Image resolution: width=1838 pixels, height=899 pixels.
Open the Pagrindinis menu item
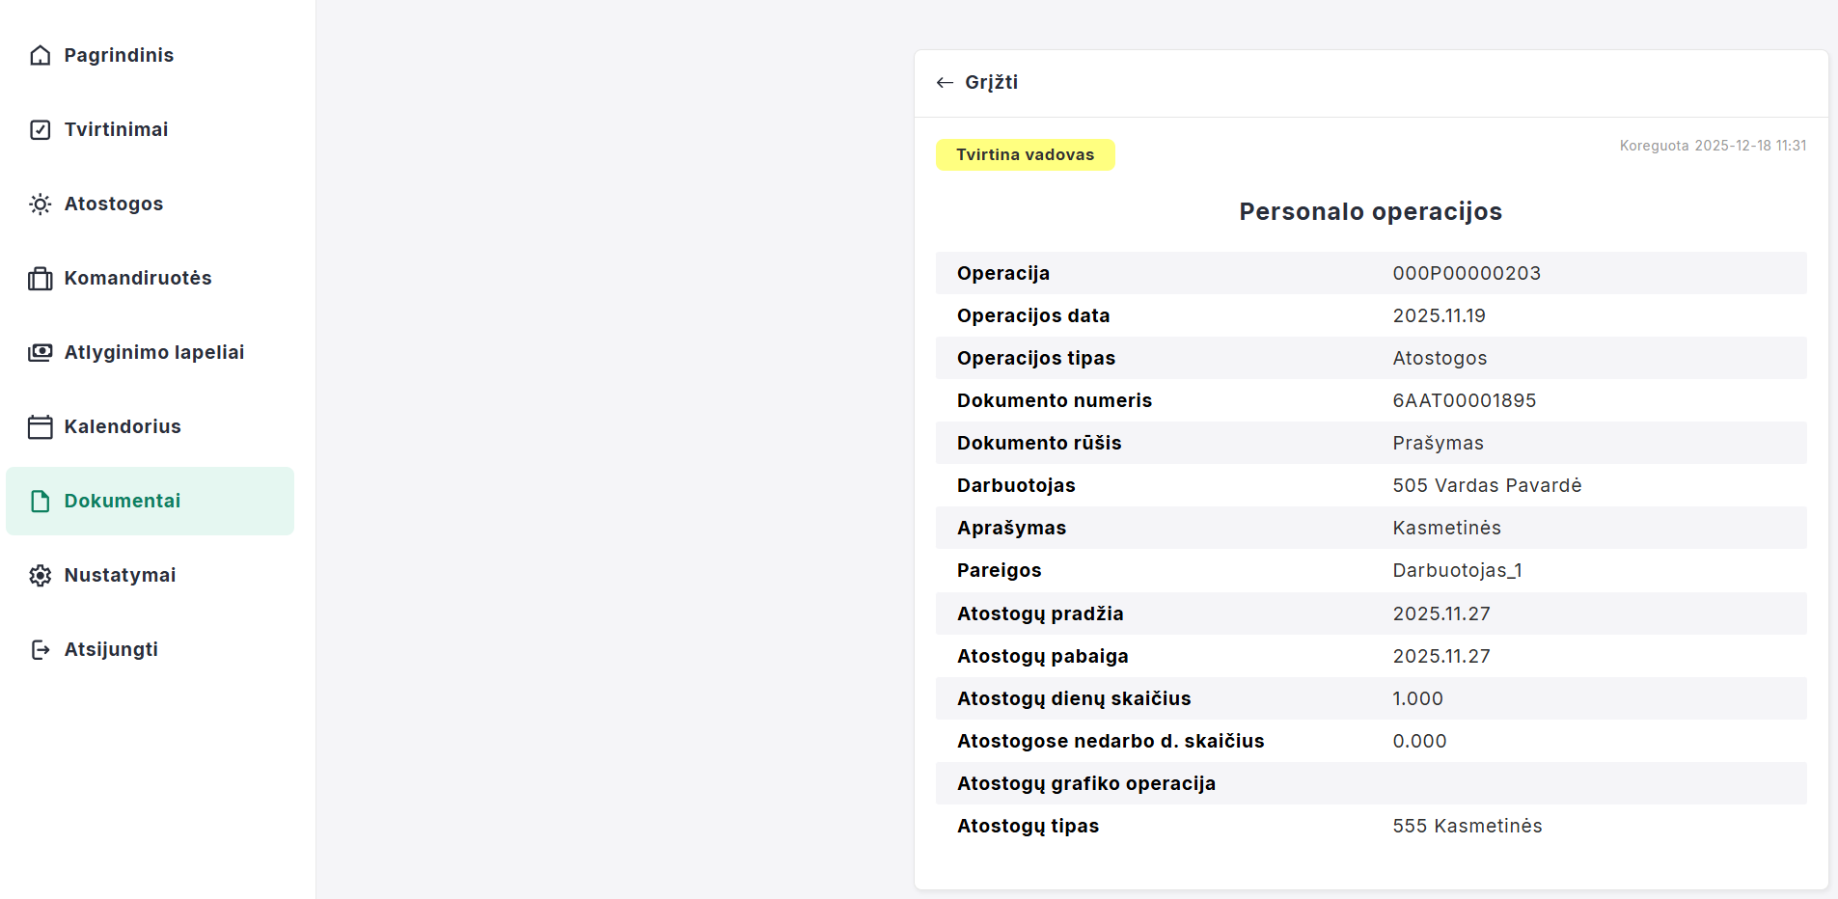pyautogui.click(x=119, y=55)
